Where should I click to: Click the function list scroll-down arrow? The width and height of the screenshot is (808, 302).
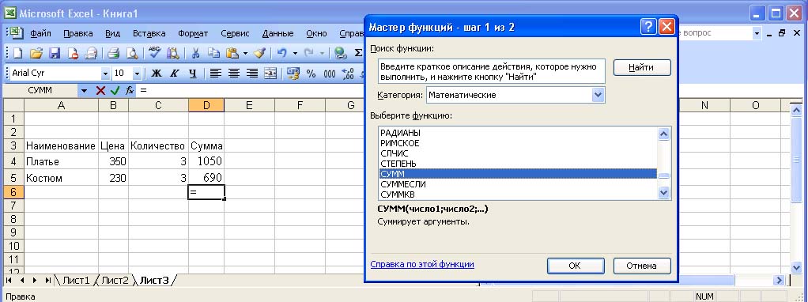pyautogui.click(x=664, y=193)
